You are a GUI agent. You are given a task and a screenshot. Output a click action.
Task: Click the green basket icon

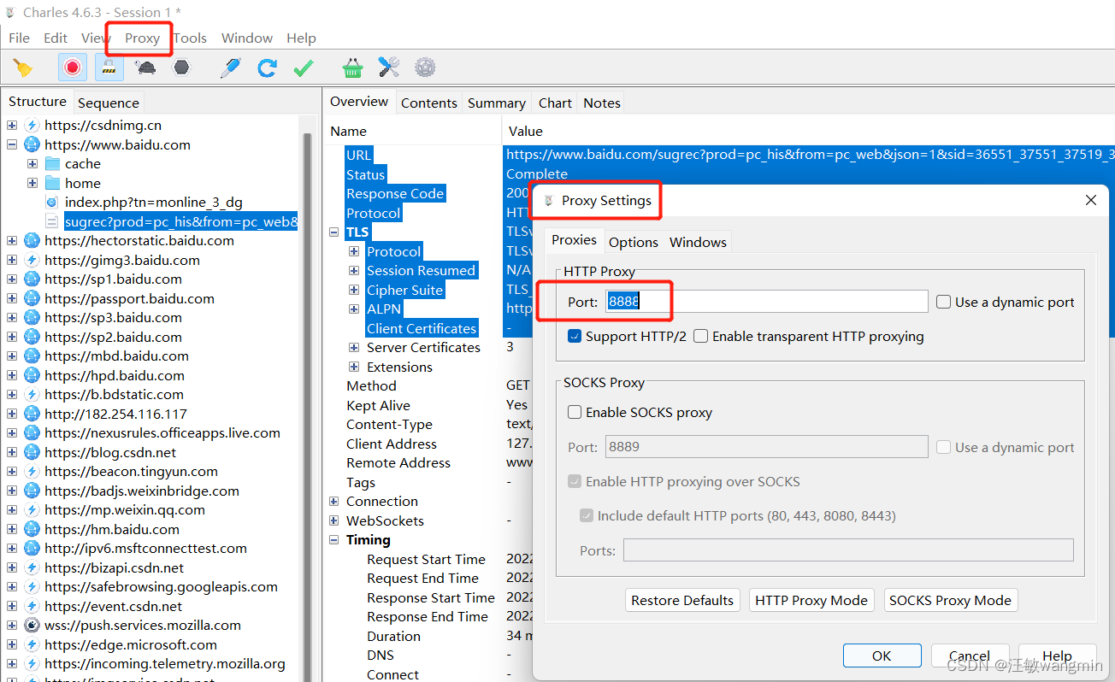352,68
